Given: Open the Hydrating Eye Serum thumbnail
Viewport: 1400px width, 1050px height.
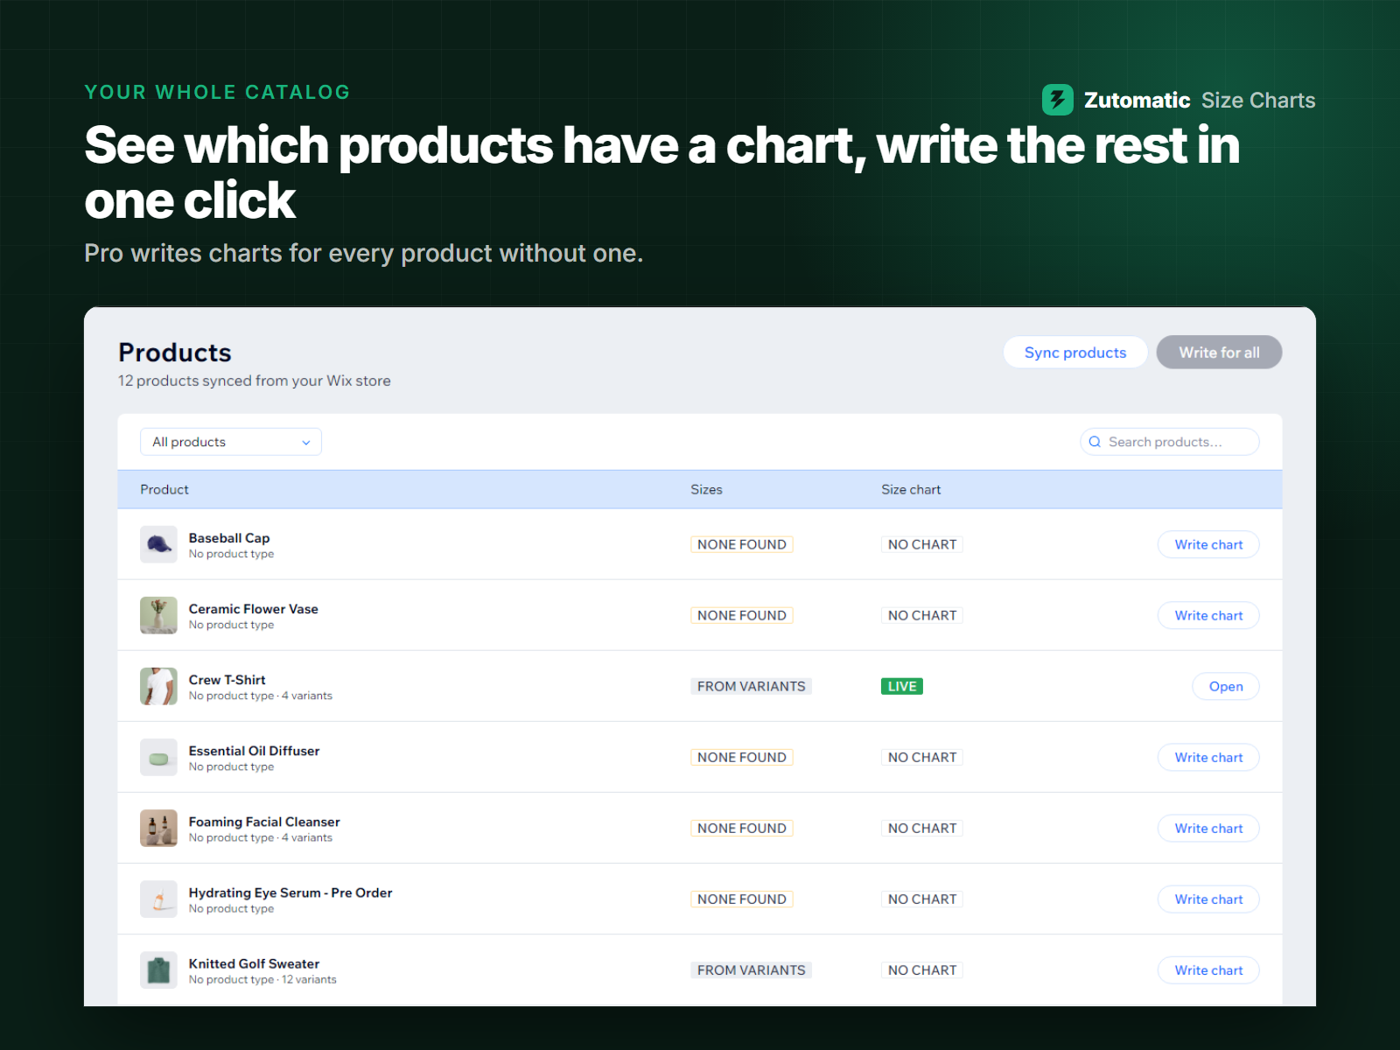Looking at the screenshot, I should (x=158, y=899).
